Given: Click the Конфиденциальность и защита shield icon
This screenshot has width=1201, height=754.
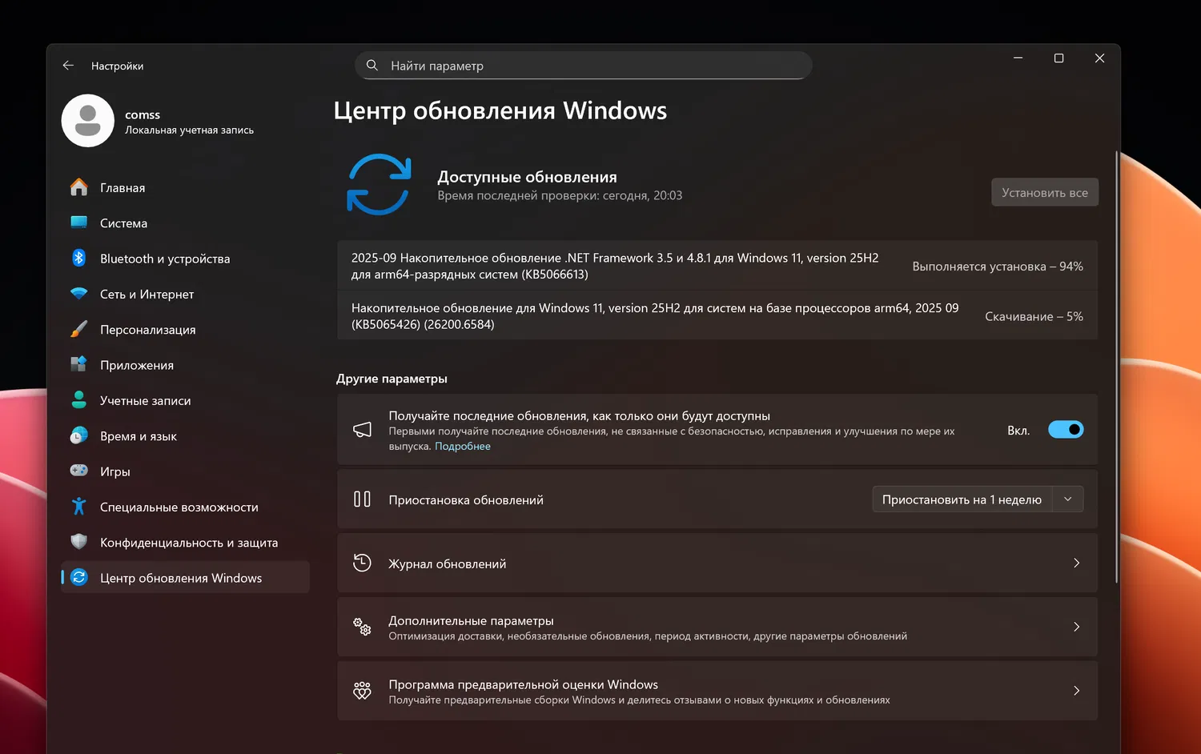Looking at the screenshot, I should (78, 542).
